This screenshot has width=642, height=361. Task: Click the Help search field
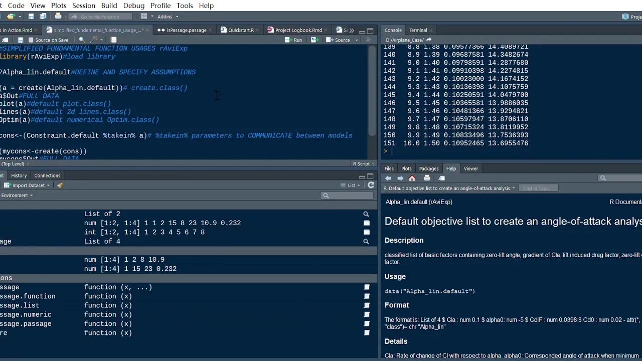(x=620, y=178)
